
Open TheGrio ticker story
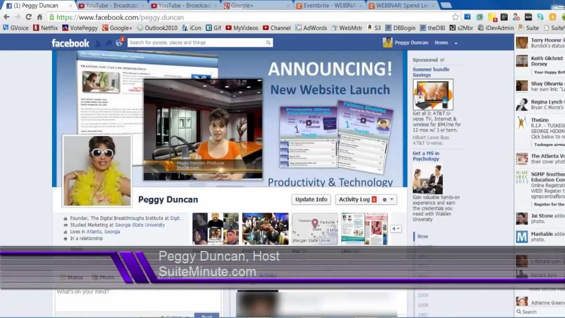point(540,131)
